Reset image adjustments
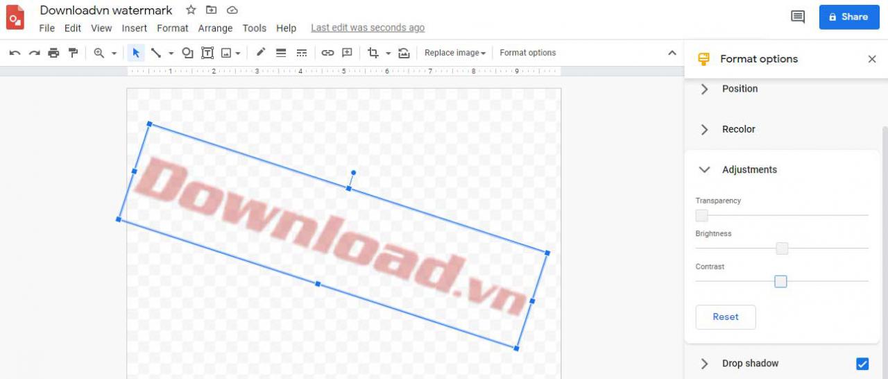The image size is (888, 379). (x=726, y=317)
